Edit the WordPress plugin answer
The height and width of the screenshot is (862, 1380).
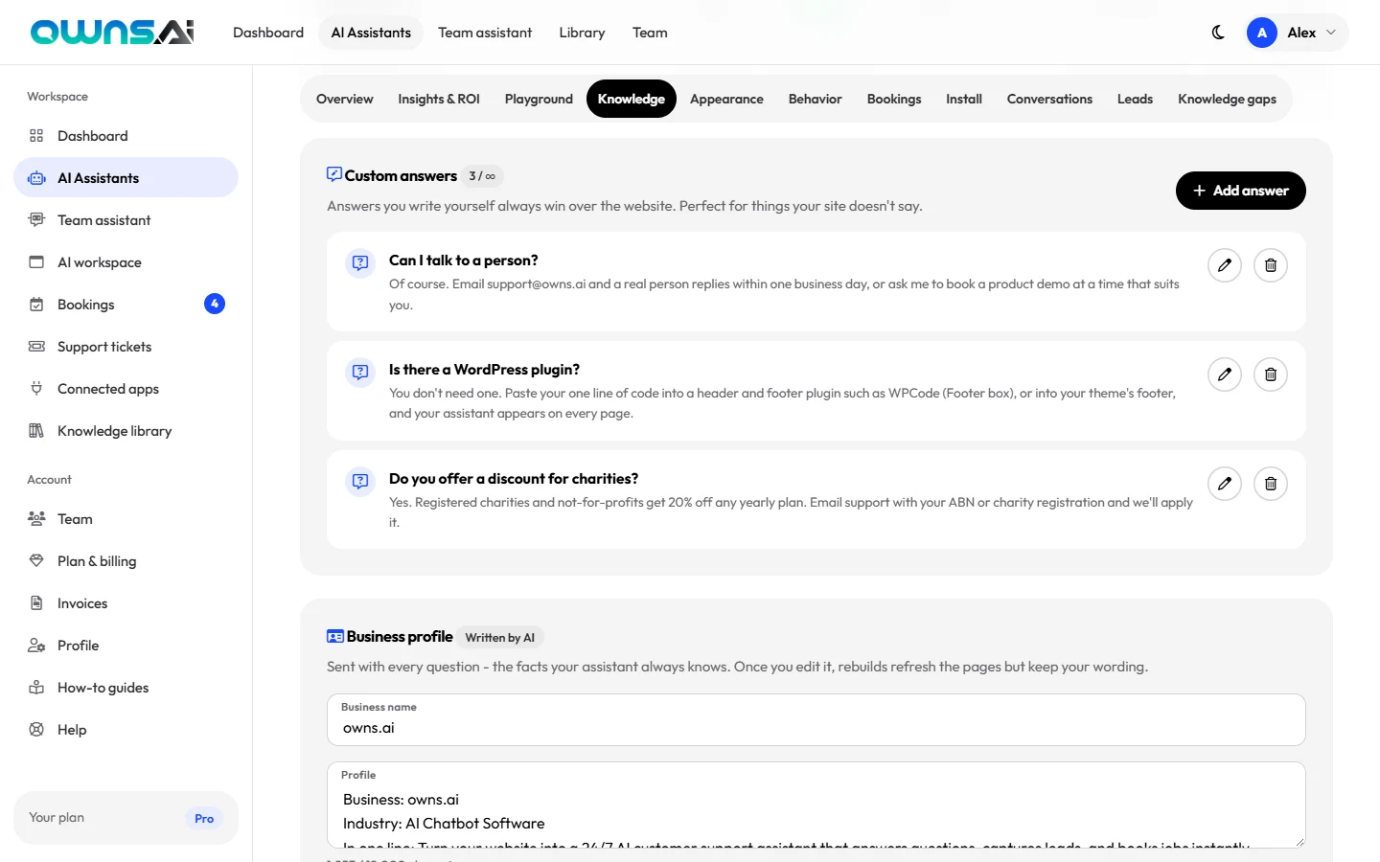pyautogui.click(x=1225, y=374)
